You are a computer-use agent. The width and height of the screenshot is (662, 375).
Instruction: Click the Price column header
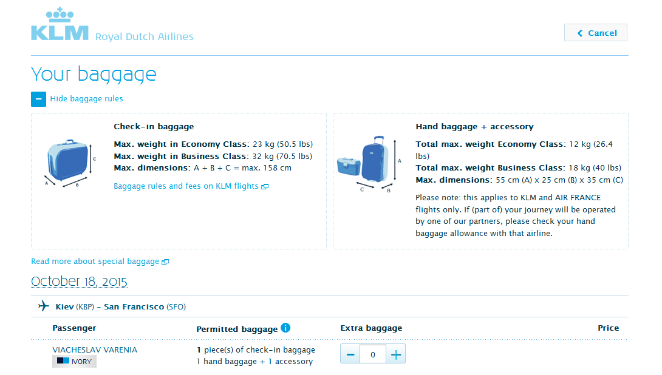(x=609, y=328)
